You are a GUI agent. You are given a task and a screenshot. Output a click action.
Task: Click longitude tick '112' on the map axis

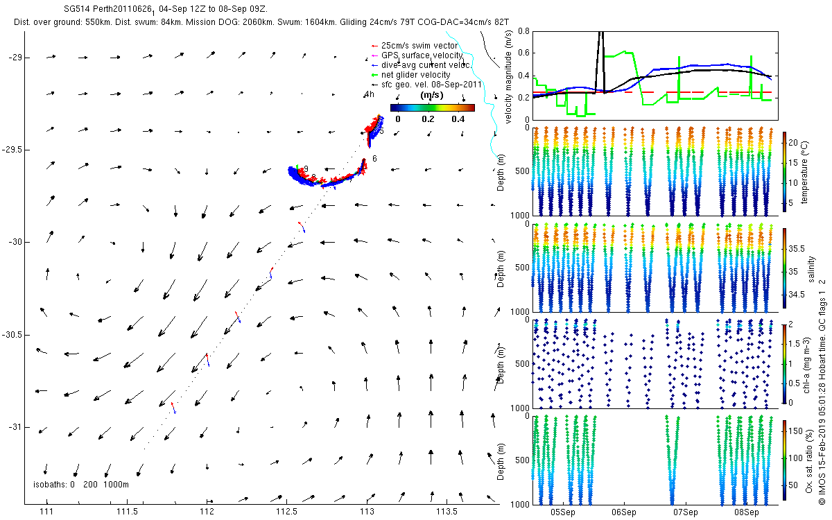(x=207, y=512)
